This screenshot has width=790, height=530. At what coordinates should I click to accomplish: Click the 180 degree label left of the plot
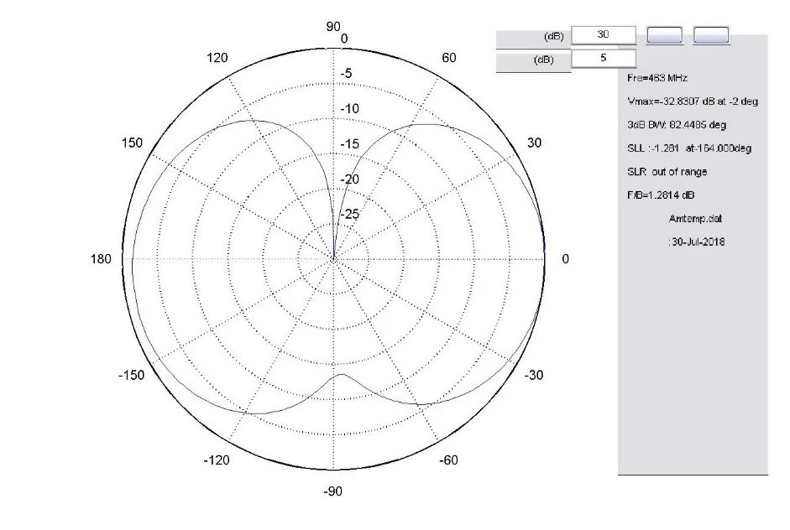click(x=99, y=259)
